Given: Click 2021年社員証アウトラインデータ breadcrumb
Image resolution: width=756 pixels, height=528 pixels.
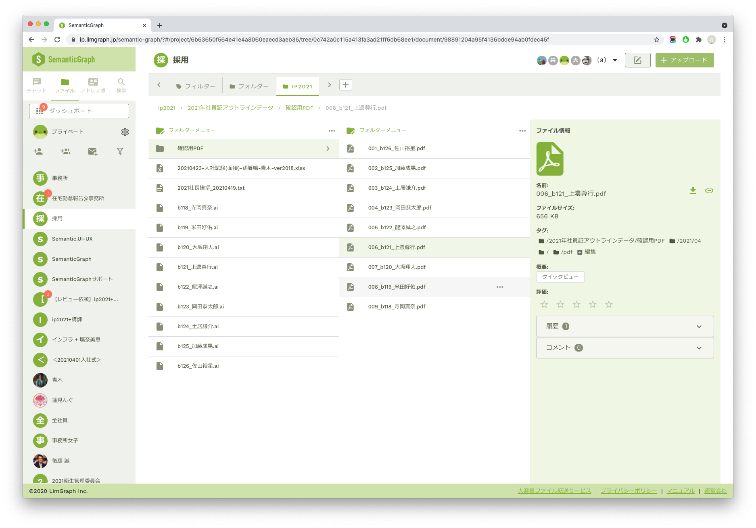Looking at the screenshot, I should 230,108.
